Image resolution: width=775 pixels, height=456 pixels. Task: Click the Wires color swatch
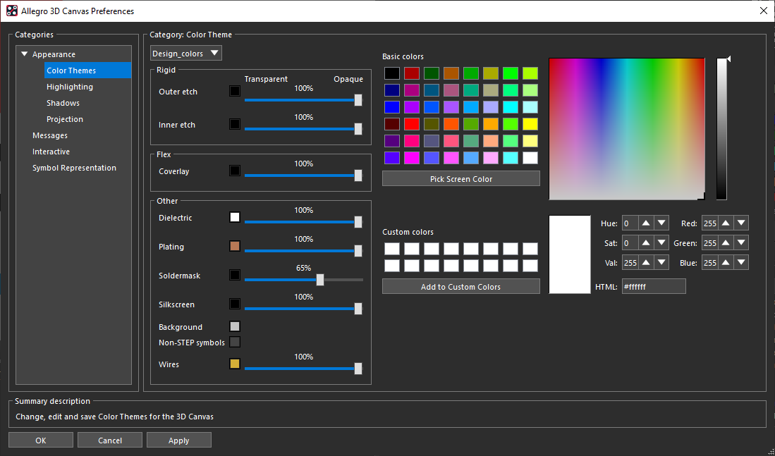coord(235,364)
